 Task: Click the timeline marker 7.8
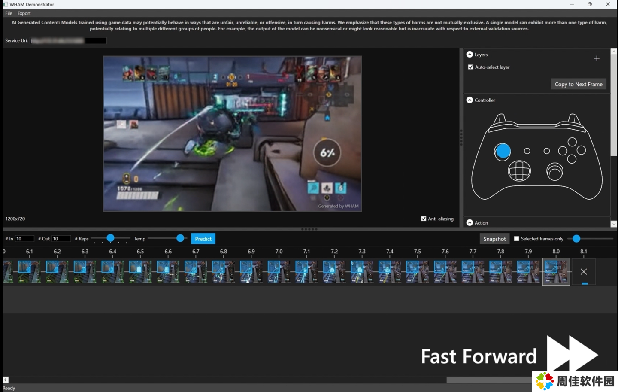click(x=500, y=252)
